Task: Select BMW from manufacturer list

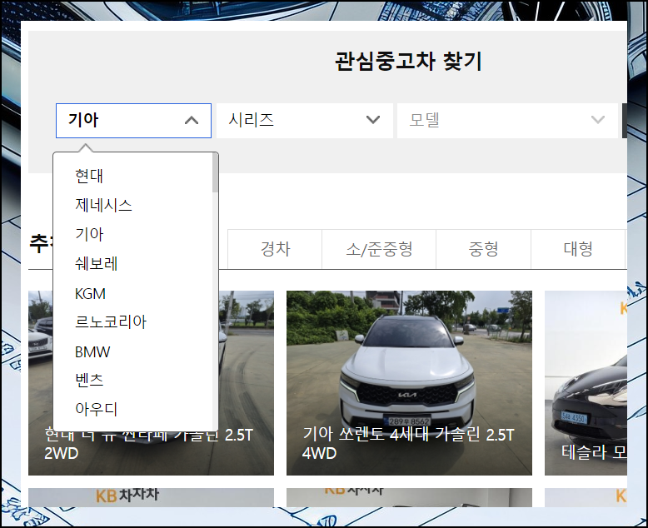Action: (92, 352)
